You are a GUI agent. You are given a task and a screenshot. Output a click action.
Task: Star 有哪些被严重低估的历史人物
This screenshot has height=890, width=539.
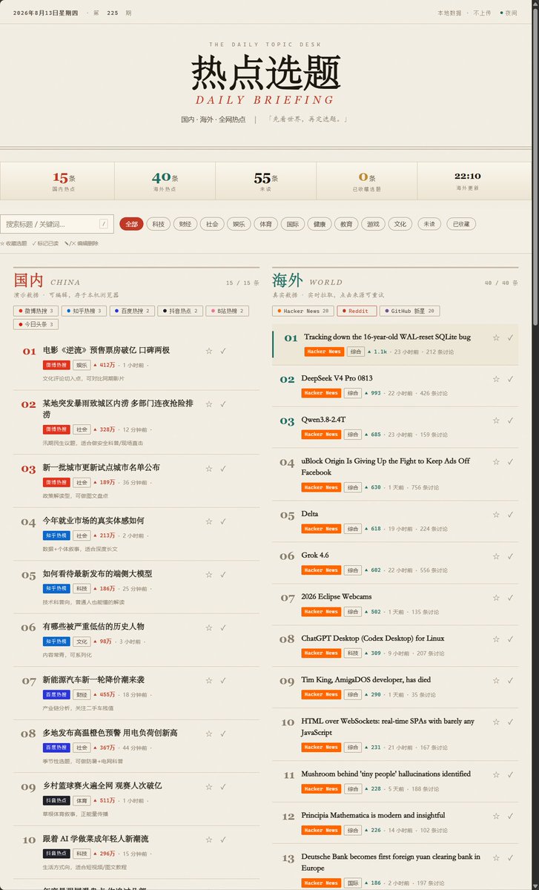click(209, 627)
